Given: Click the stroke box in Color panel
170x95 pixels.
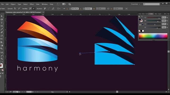Looking at the screenshot, I should coord(141,21).
